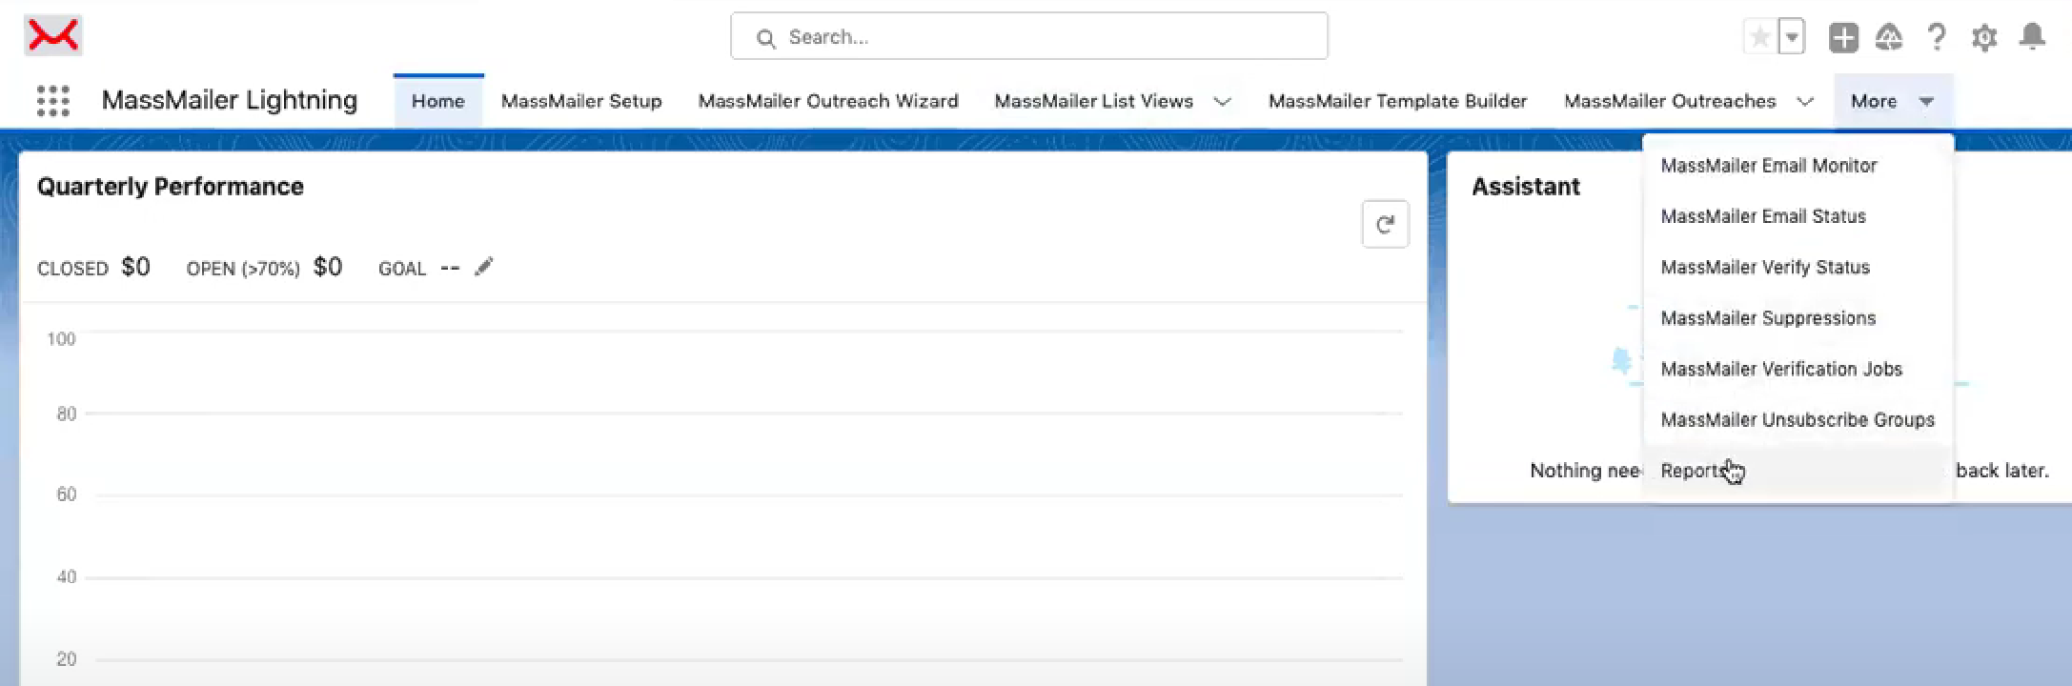The height and width of the screenshot is (686, 2072).
Task: Click the favorites star icon
Action: coord(1759,37)
